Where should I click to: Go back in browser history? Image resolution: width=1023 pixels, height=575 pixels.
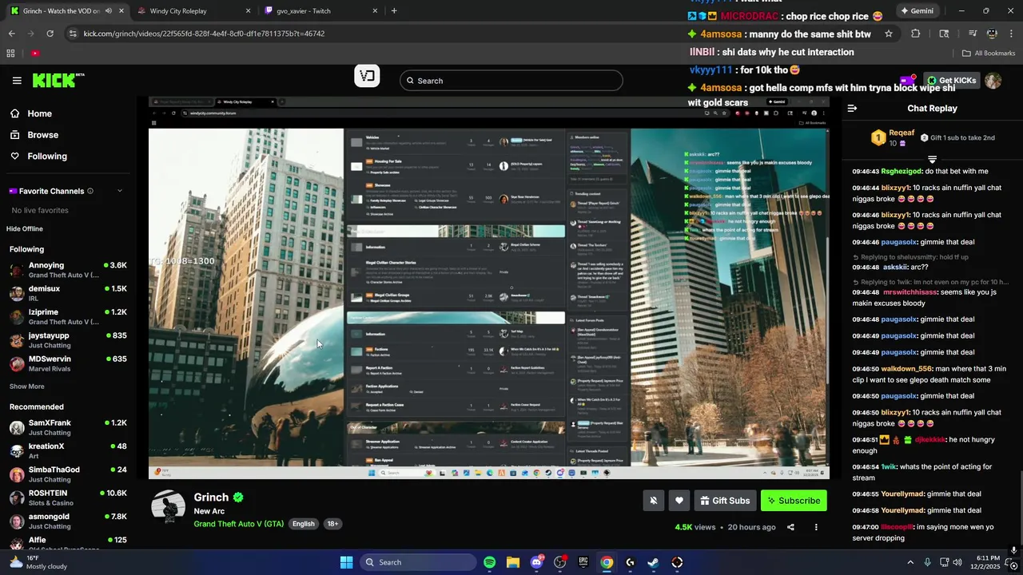[x=12, y=34]
